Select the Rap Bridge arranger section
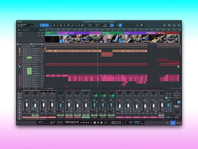Screen dimensions: 198x149 pyautogui.click(x=112, y=33)
